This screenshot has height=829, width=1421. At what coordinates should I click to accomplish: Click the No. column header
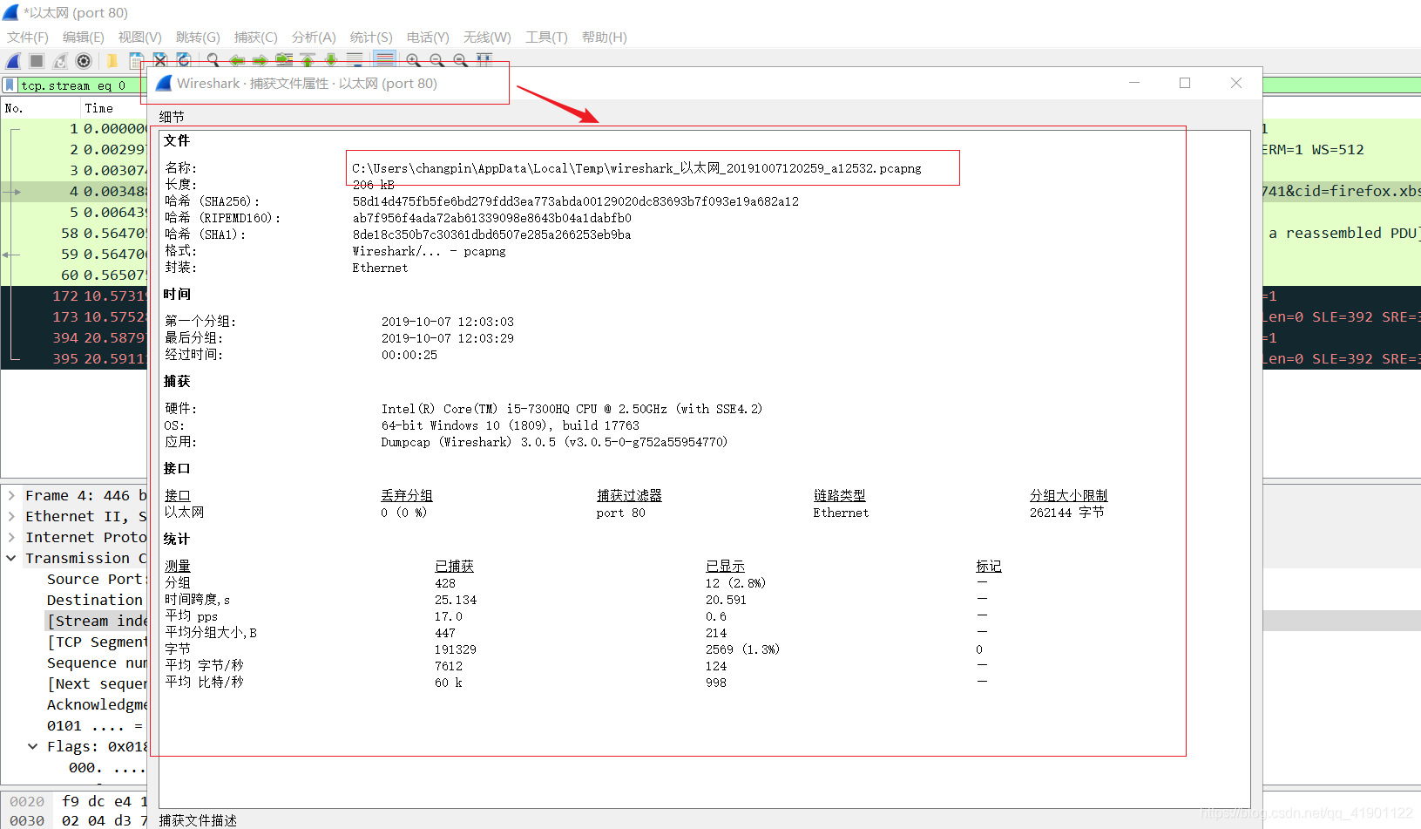pos(40,108)
